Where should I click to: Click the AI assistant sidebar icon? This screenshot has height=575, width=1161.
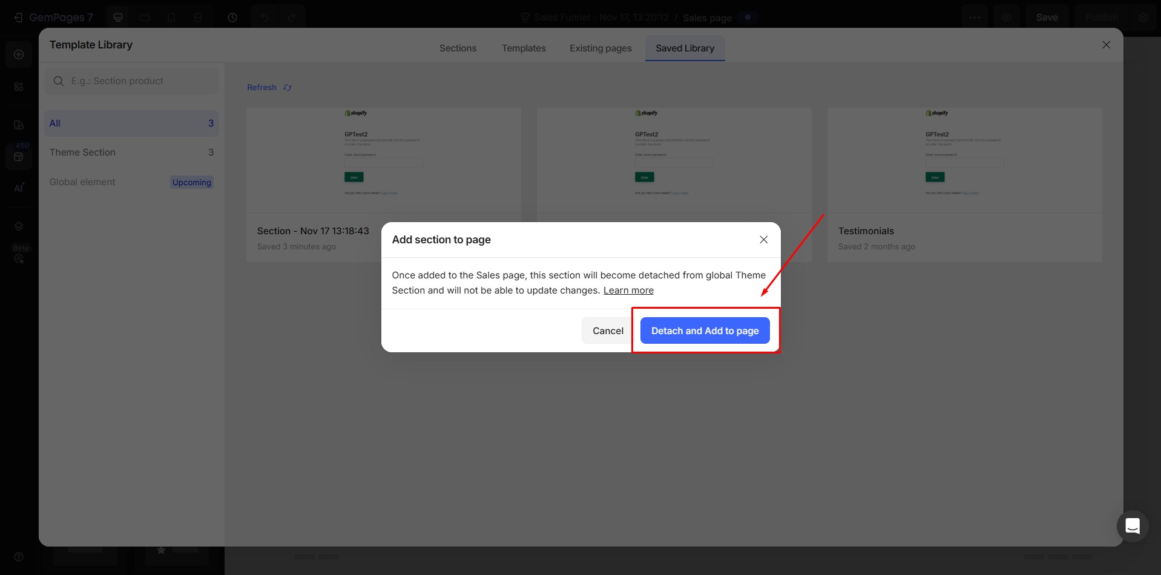[19, 188]
